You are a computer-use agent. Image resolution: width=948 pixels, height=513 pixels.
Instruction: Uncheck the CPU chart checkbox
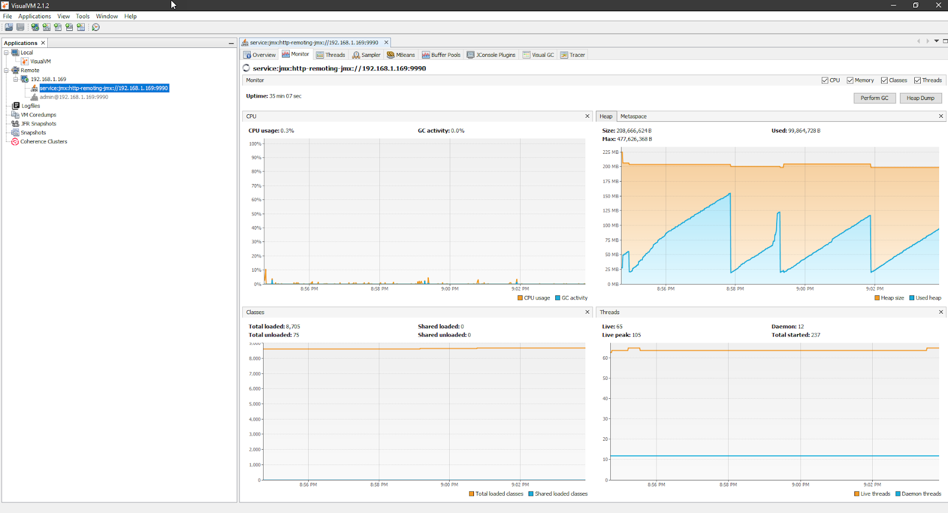pyautogui.click(x=825, y=80)
